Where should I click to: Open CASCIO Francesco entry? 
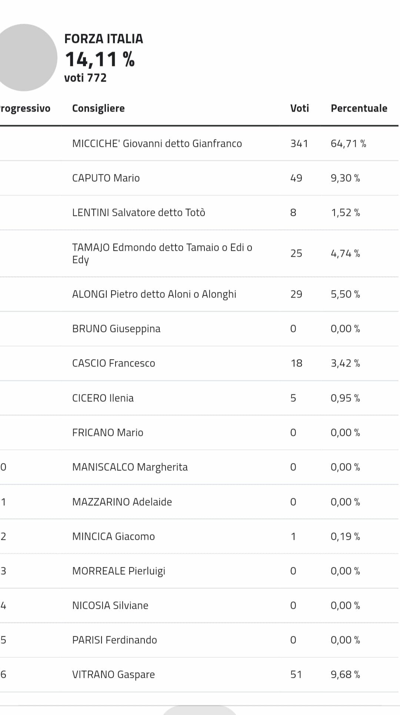113,363
